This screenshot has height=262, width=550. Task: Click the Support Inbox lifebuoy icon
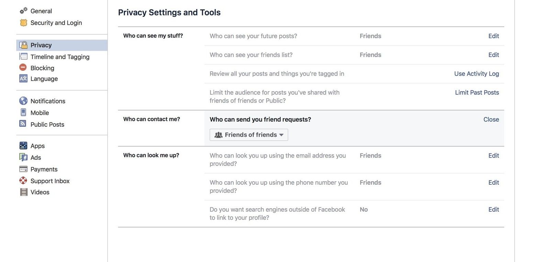coord(23,180)
